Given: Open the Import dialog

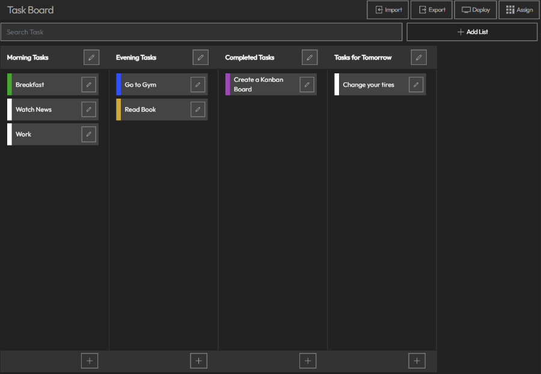Looking at the screenshot, I should point(387,10).
